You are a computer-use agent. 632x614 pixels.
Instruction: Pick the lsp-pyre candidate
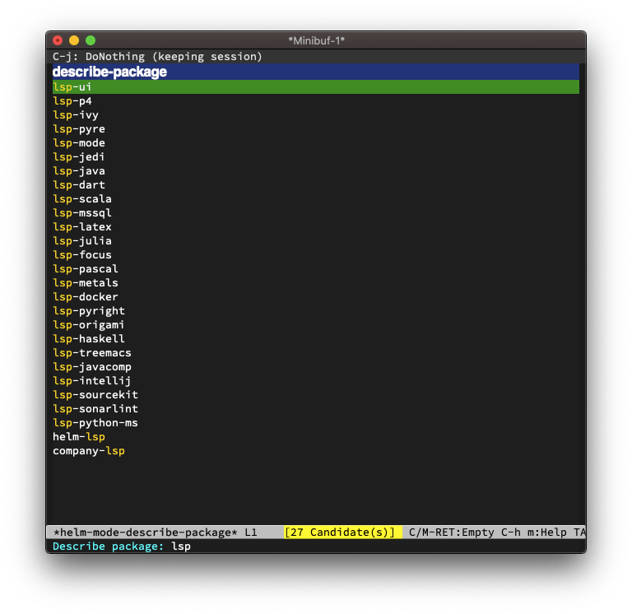(x=79, y=129)
